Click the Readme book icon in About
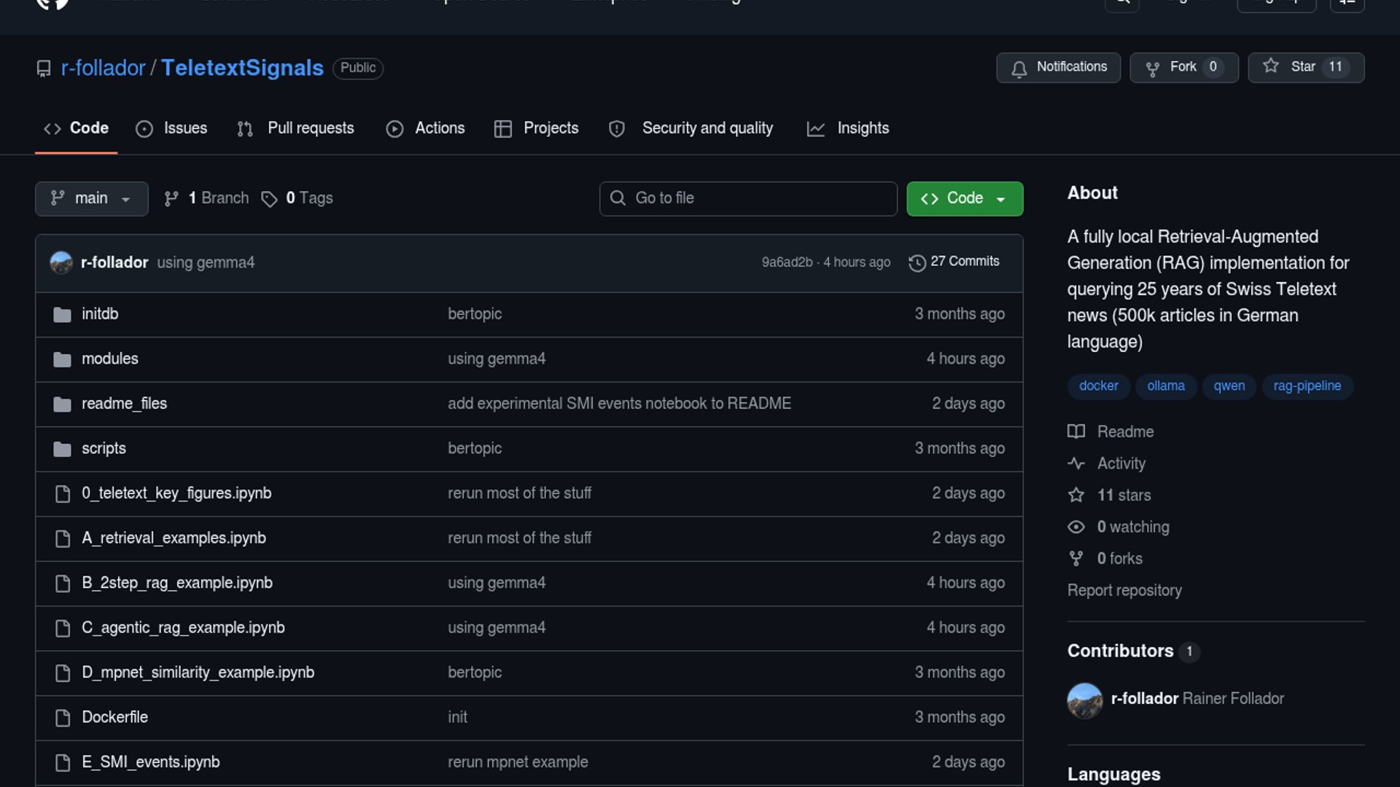Viewport: 1400px width, 787px height. pyautogui.click(x=1076, y=431)
